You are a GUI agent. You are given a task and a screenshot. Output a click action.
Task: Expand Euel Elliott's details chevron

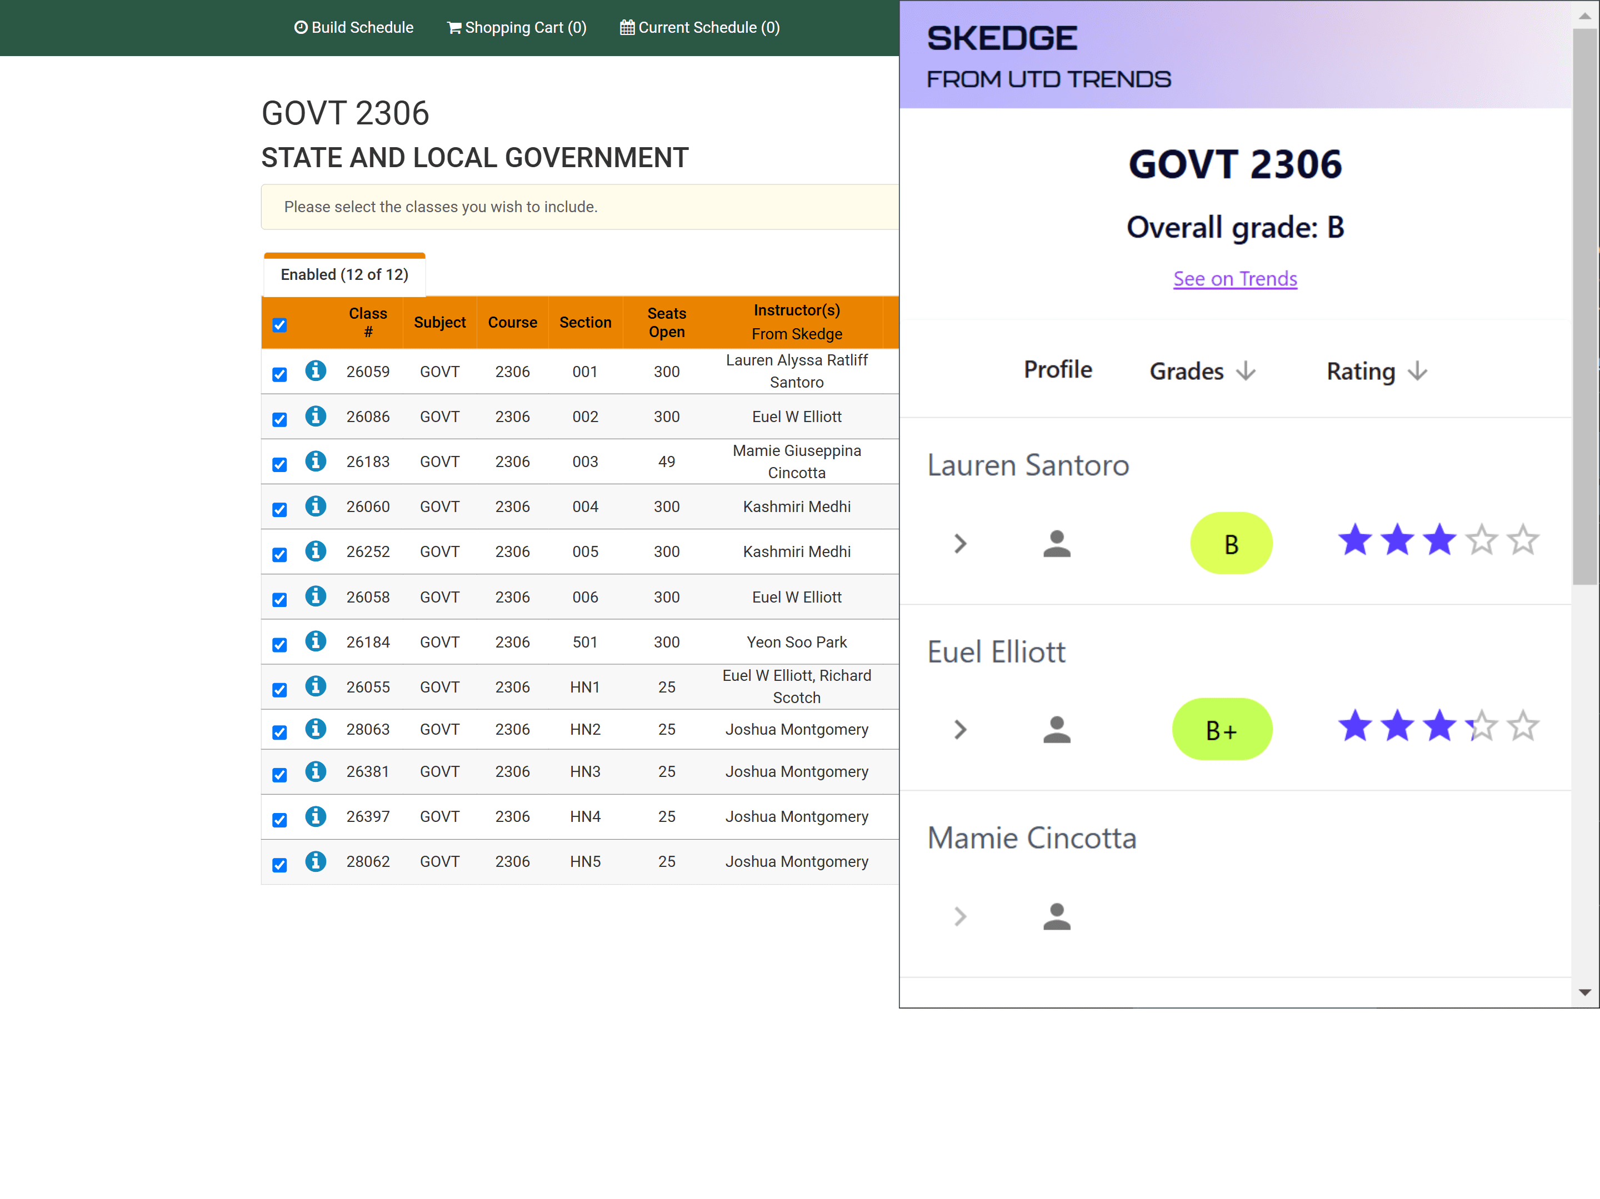960,730
